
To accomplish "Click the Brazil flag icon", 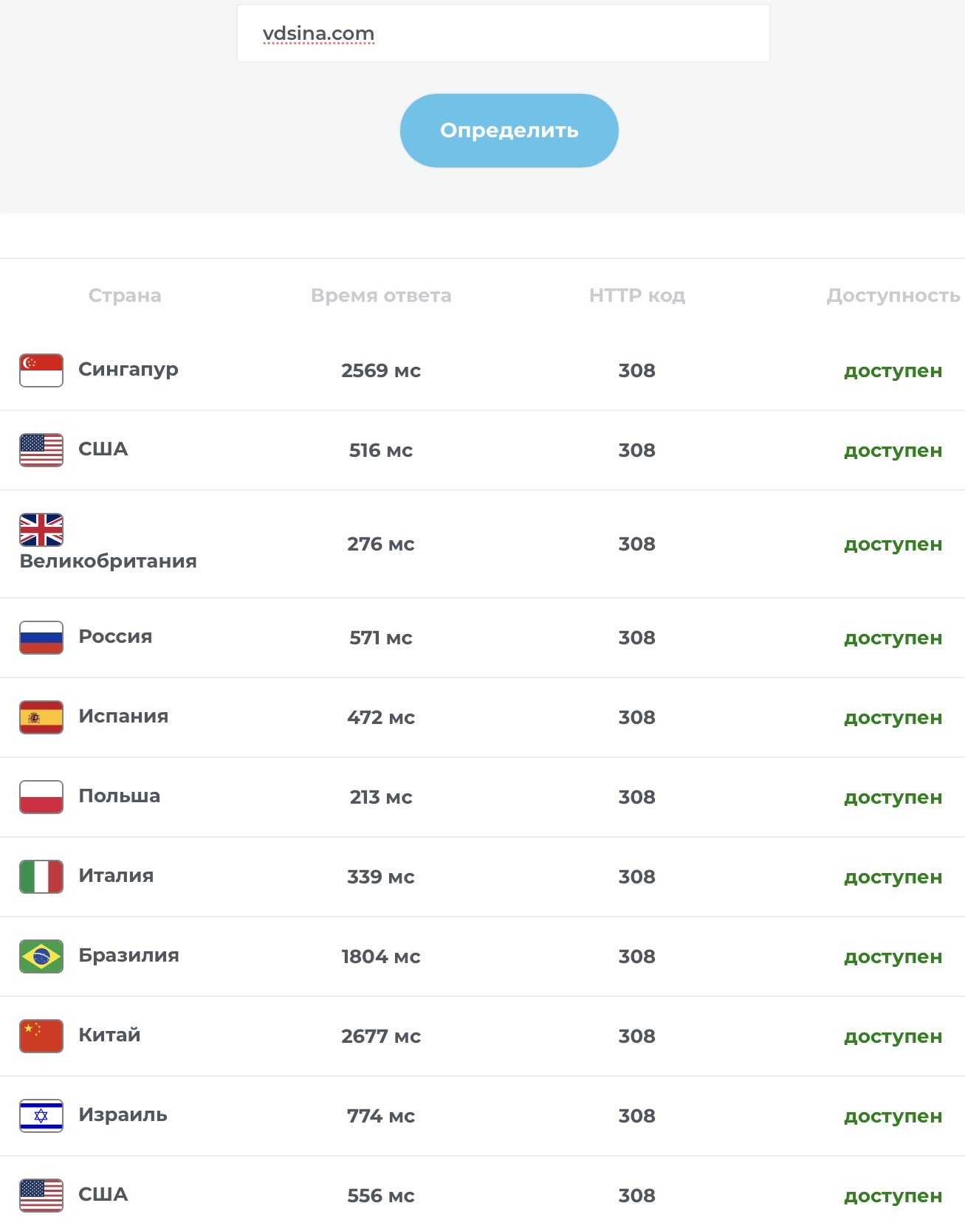I will point(41,956).
